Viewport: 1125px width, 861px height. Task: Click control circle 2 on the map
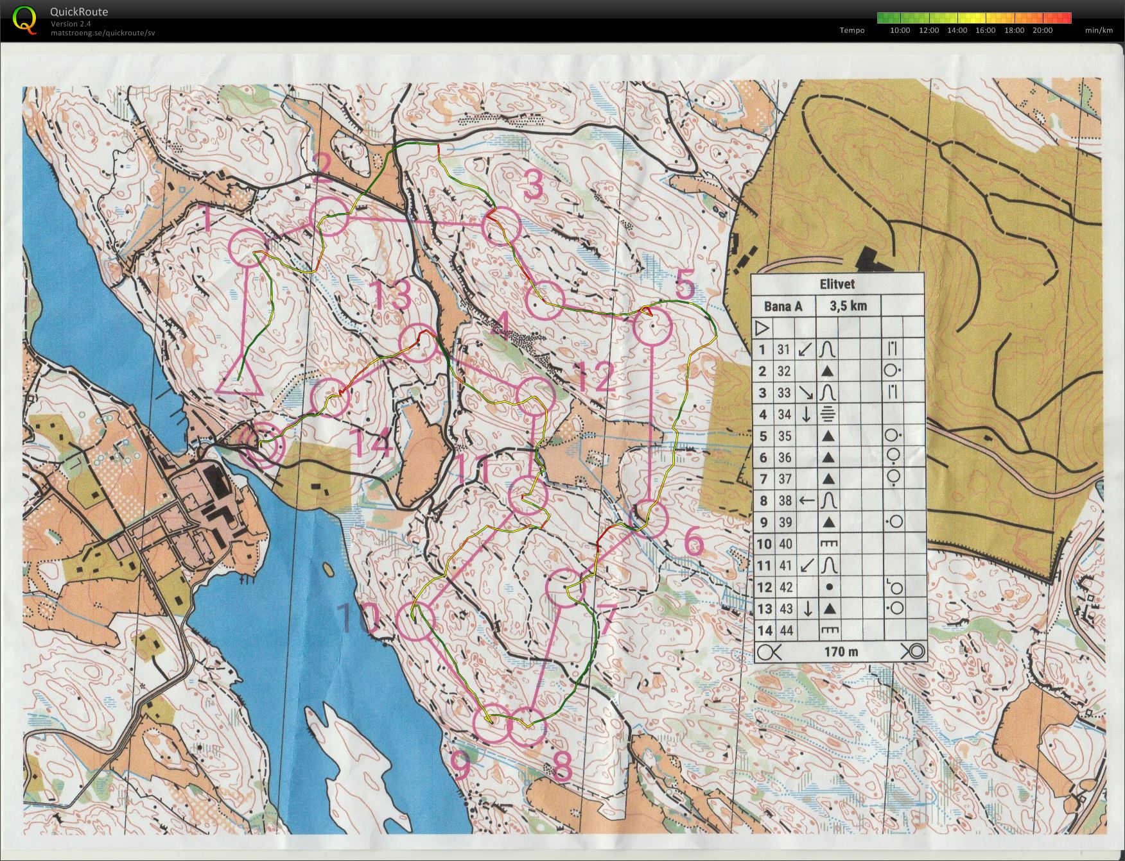click(329, 216)
